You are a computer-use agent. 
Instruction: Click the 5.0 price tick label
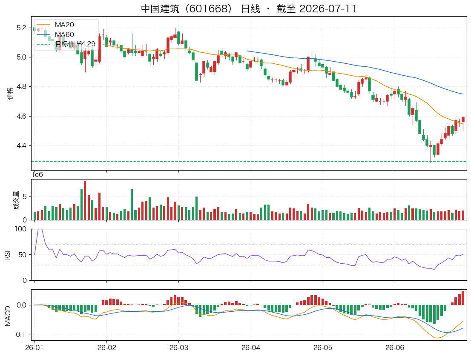pyautogui.click(x=22, y=57)
